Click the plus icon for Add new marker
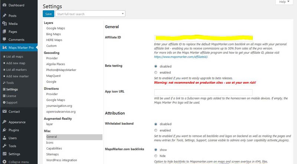297x164 pixels. [4, 76]
